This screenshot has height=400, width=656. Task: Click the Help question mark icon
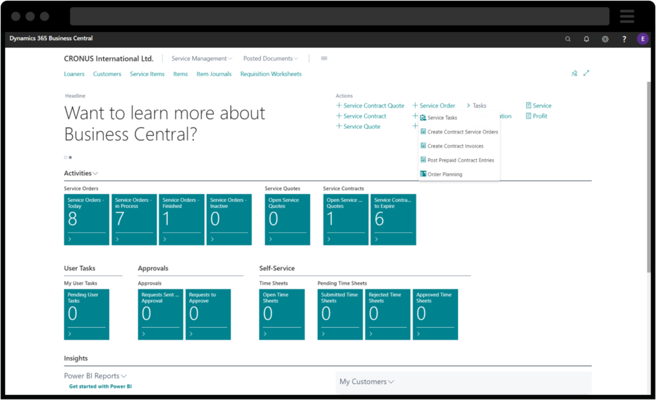pyautogui.click(x=624, y=38)
